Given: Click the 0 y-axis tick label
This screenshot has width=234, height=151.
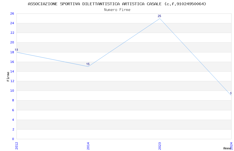Looking at the screenshot, I should coord(13,139).
